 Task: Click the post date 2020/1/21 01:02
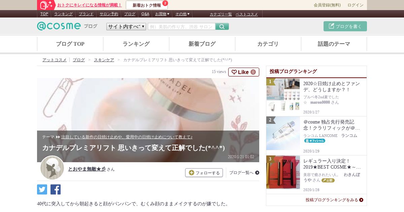(241, 157)
